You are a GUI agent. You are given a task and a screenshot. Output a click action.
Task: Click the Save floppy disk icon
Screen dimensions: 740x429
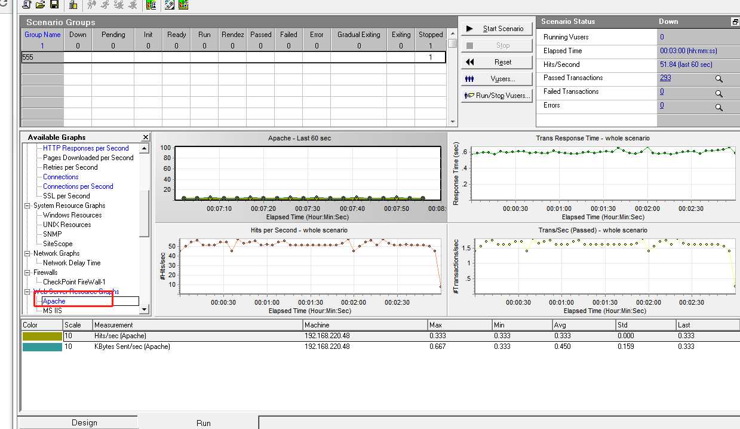[x=54, y=5]
